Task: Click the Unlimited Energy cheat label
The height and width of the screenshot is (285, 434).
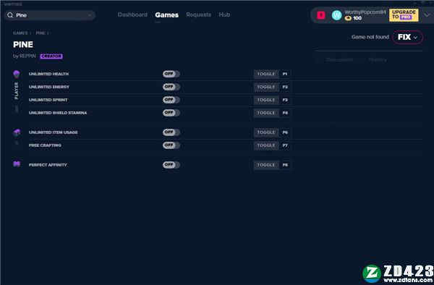Action: pyautogui.click(x=49, y=87)
